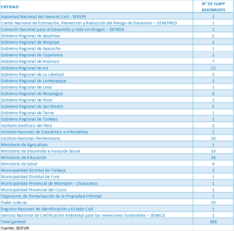Select the CENEPRED entity row text
The width and height of the screenshot is (234, 231).
click(x=89, y=23)
